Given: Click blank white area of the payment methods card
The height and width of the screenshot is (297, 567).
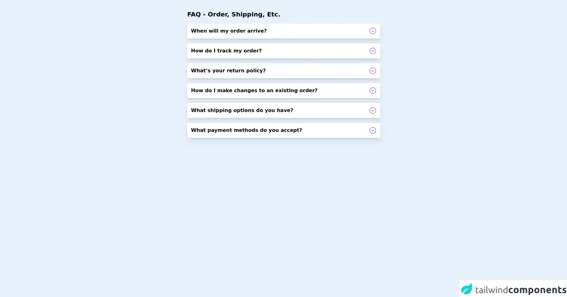Looking at the screenshot, I should coord(335,130).
